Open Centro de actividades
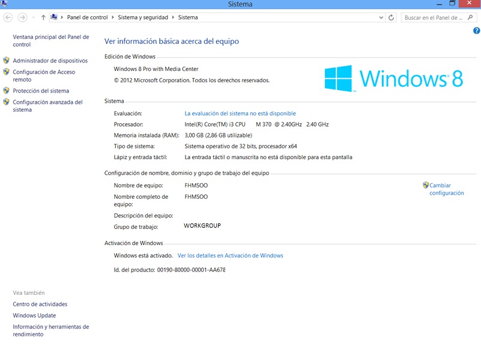481x355 pixels. pos(40,304)
